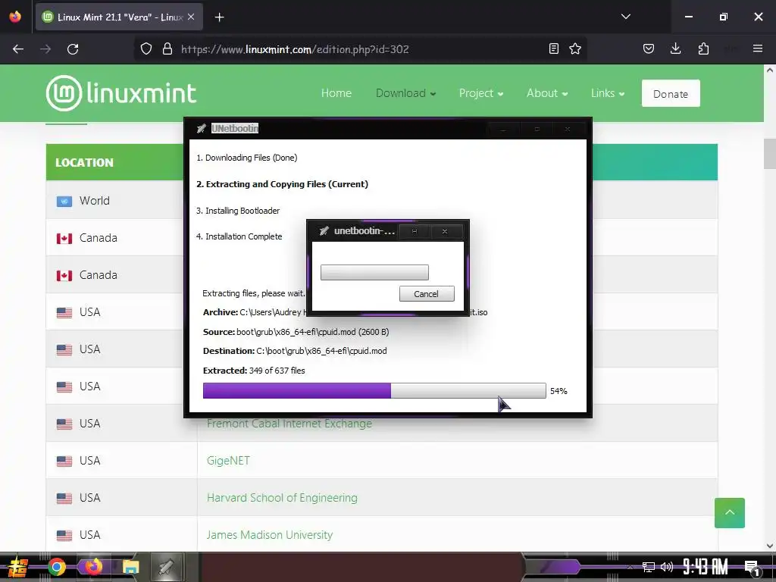776x582 pixels.
Task: Click the '3. Installing Bootloader' step text
Action: click(238, 211)
